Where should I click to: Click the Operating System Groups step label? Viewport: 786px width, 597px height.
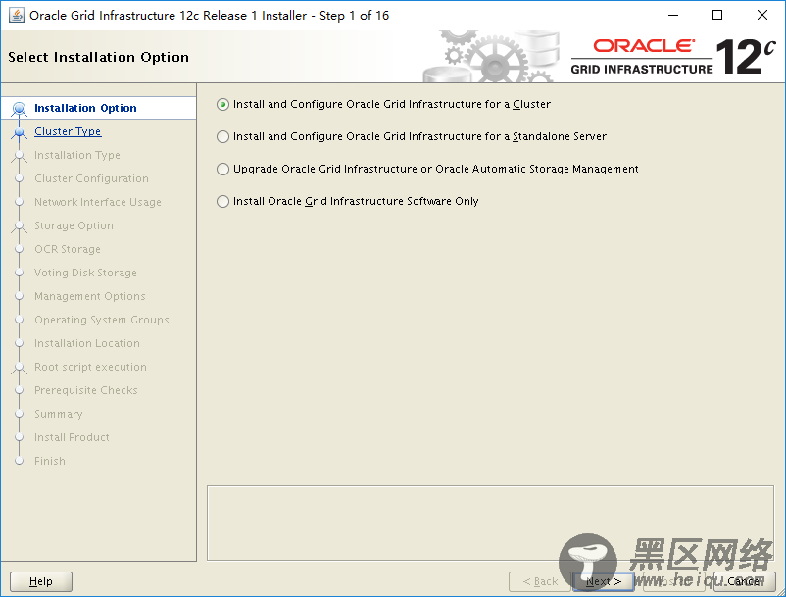[102, 320]
